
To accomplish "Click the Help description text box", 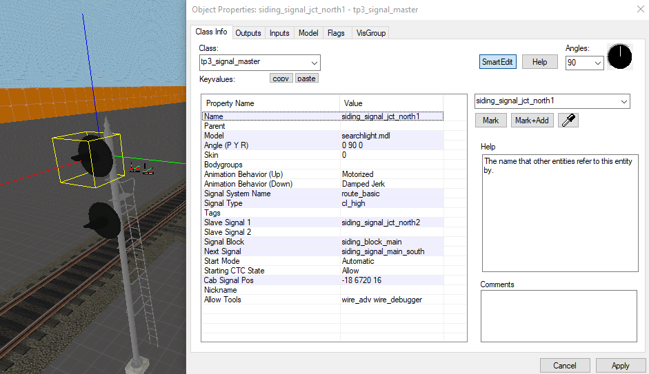I will pos(560,214).
